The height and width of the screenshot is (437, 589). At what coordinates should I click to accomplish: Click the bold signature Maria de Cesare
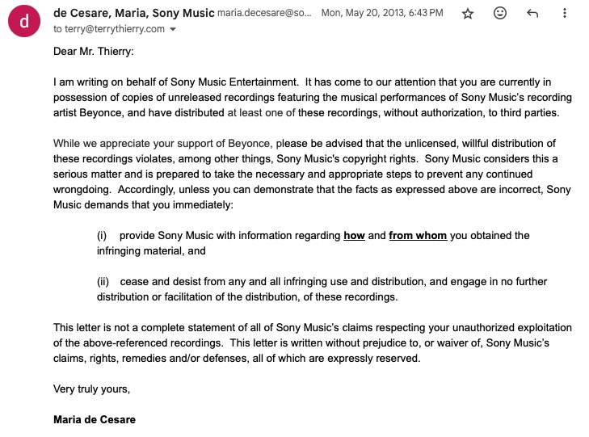pos(95,420)
